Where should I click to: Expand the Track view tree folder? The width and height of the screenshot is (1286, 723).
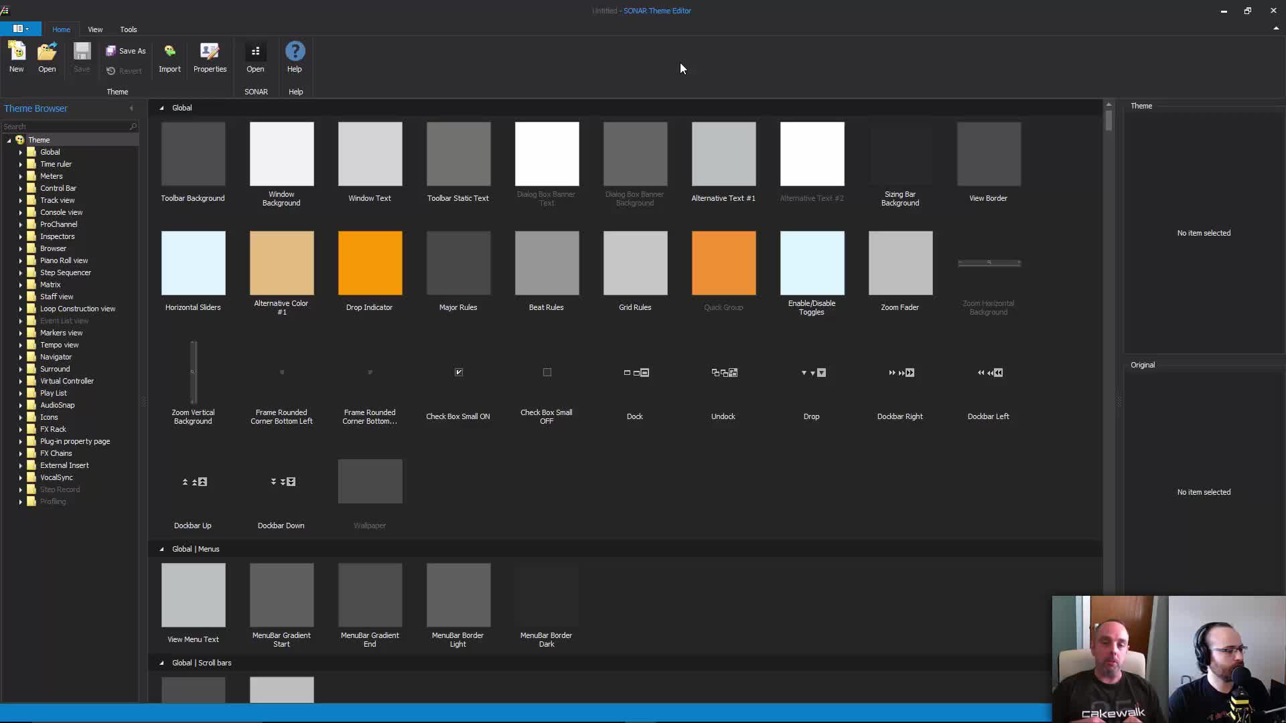coord(21,200)
